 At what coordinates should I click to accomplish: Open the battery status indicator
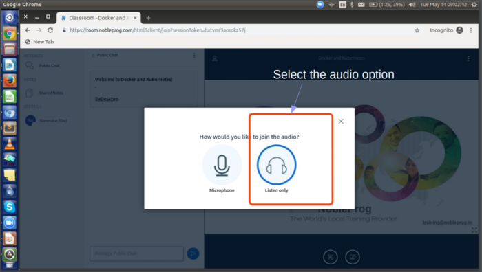tap(387, 5)
